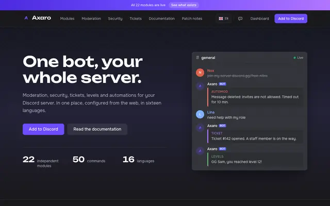Open the feedback chat bubble icon
The image size is (330, 206).
pos(240,19)
